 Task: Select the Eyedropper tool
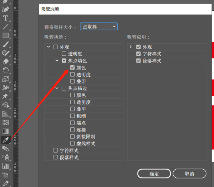[x=6, y=140]
